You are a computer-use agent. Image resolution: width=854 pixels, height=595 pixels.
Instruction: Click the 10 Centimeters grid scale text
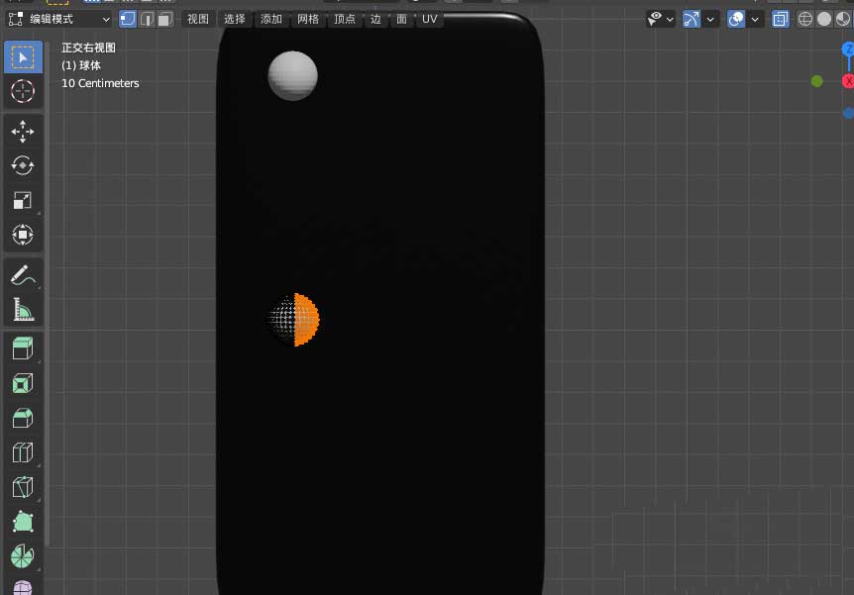[100, 83]
